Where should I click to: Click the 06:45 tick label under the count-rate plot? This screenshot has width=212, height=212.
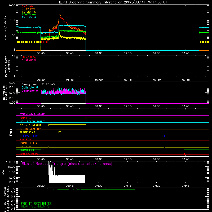click(70, 53)
